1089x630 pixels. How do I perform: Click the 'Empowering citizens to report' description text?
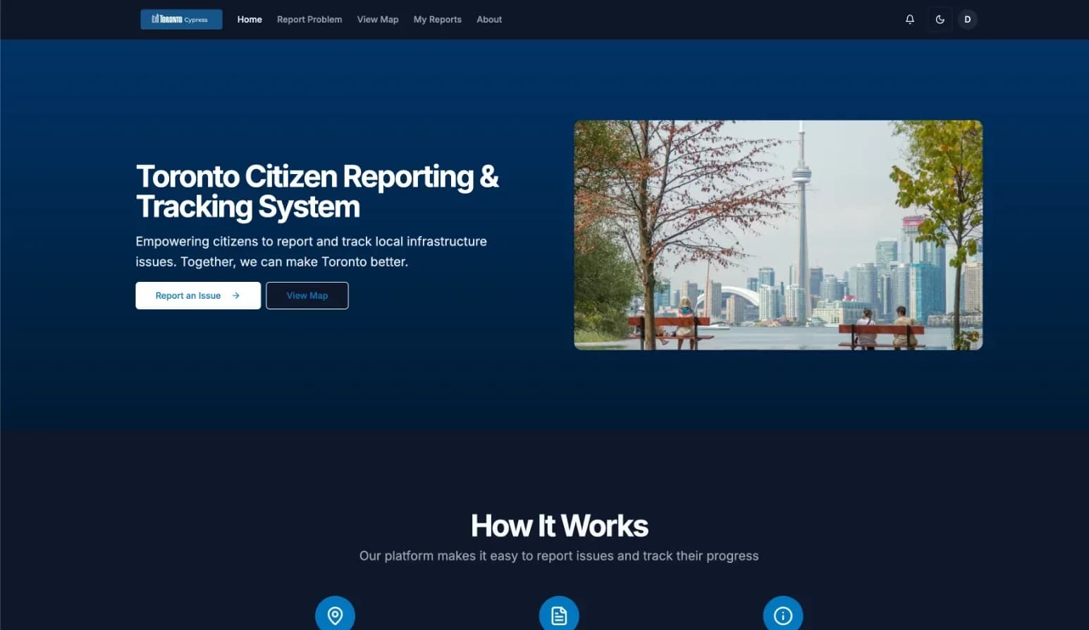(x=311, y=252)
